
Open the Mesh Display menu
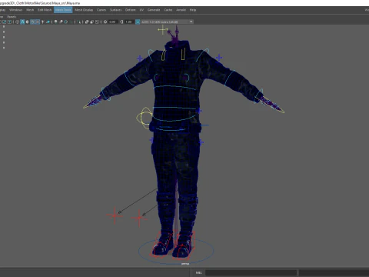pos(84,10)
